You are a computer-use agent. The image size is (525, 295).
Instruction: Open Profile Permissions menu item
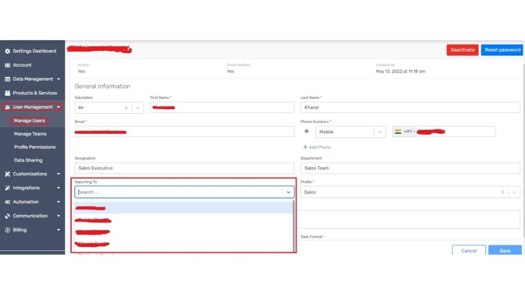click(35, 147)
